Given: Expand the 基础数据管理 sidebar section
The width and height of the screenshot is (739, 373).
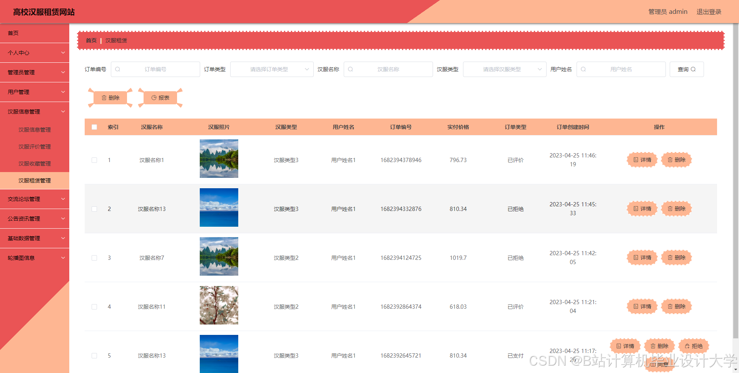Looking at the screenshot, I should pyautogui.click(x=35, y=238).
